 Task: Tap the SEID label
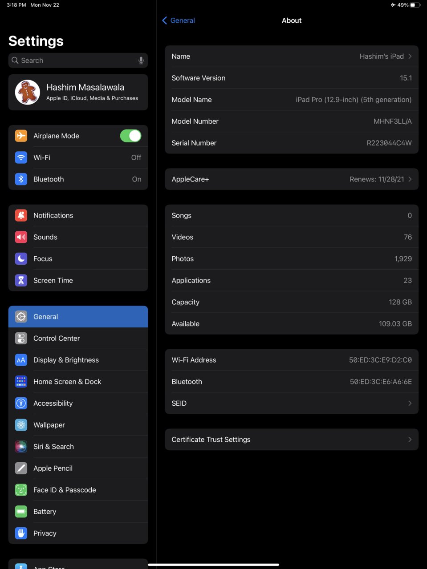(x=179, y=404)
